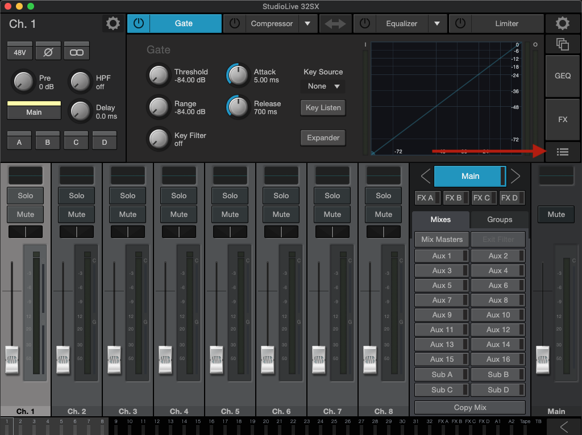The height and width of the screenshot is (435, 582).
Task: Select the Groups tab
Action: 500,220
